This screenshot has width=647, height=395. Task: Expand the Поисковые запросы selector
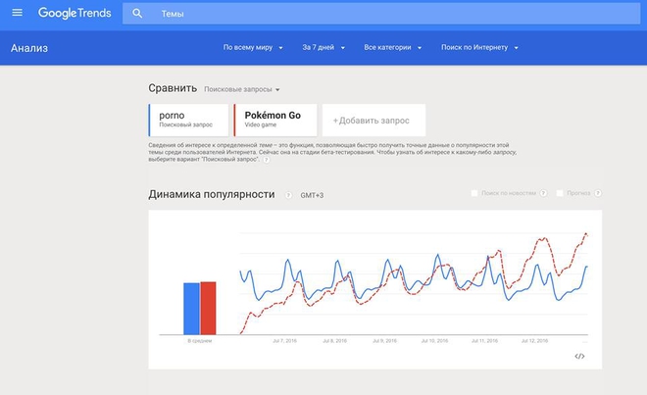pyautogui.click(x=242, y=89)
